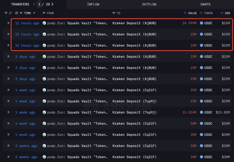This screenshot has height=162, width=234.
Task: Go to previous transfers page
Action: 34,4
